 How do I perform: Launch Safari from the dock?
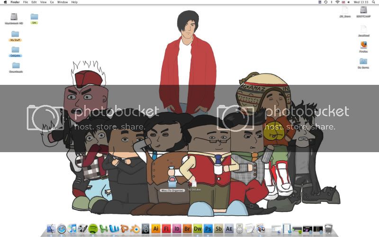click(62, 228)
